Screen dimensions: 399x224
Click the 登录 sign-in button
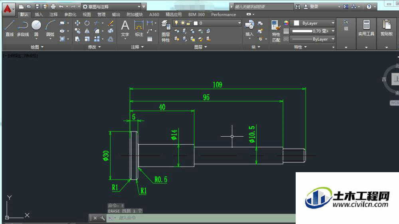coord(311,7)
